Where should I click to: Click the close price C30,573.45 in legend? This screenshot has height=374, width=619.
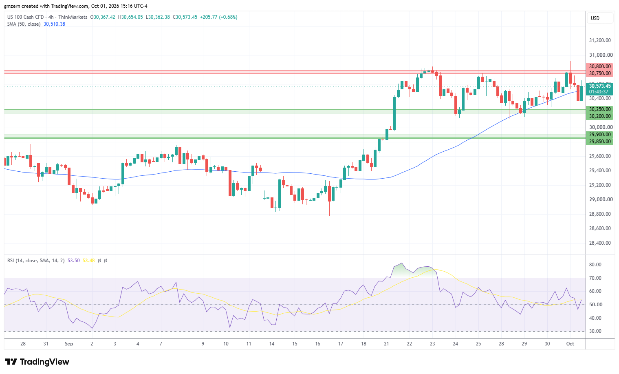pos(185,17)
